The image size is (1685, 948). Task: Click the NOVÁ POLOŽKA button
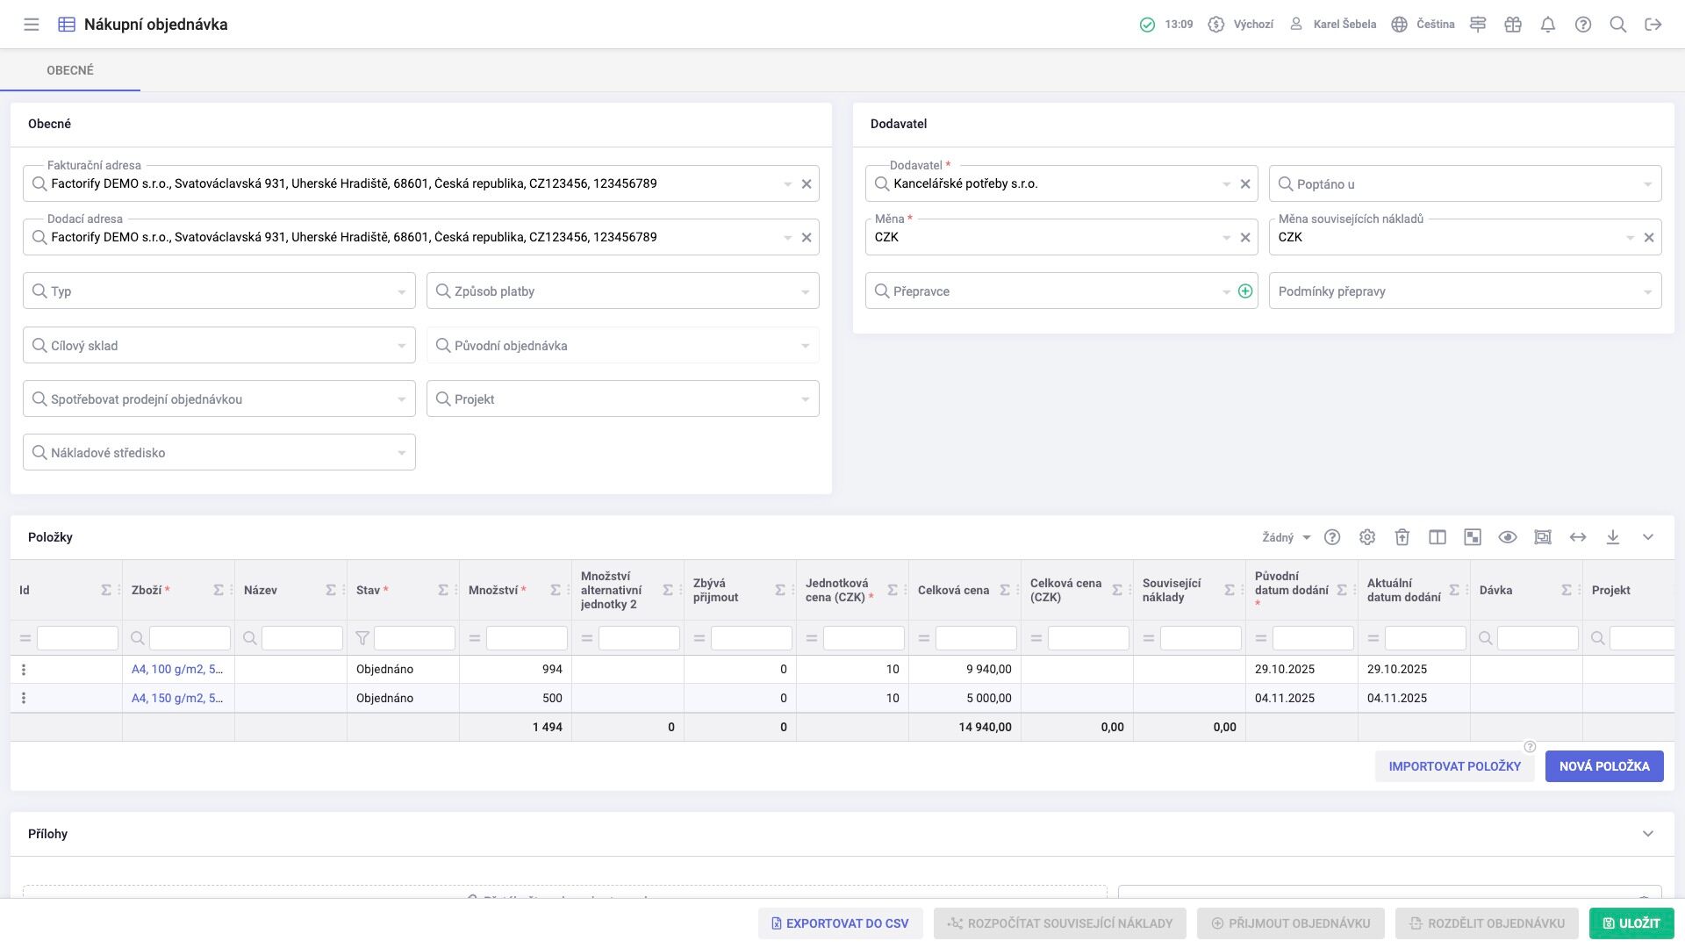point(1603,766)
